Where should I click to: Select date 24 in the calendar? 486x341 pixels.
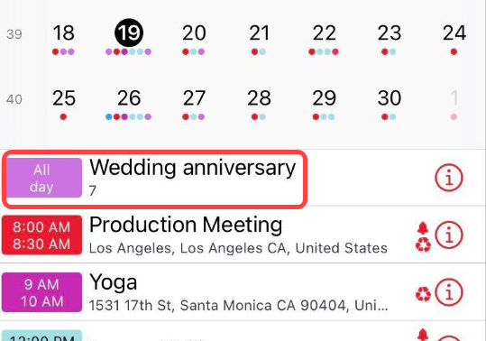[454, 32]
